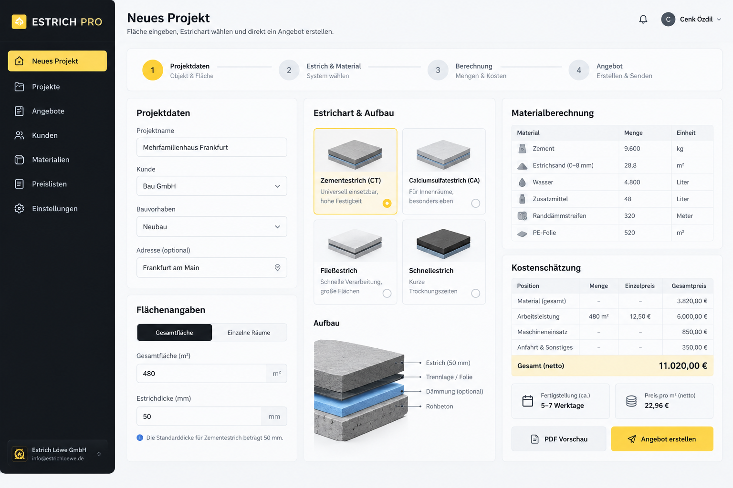This screenshot has height=488, width=733.
Task: Click the Angebote document icon
Action: tap(19, 111)
